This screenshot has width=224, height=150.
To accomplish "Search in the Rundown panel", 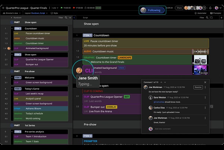I will coord(66,18).
